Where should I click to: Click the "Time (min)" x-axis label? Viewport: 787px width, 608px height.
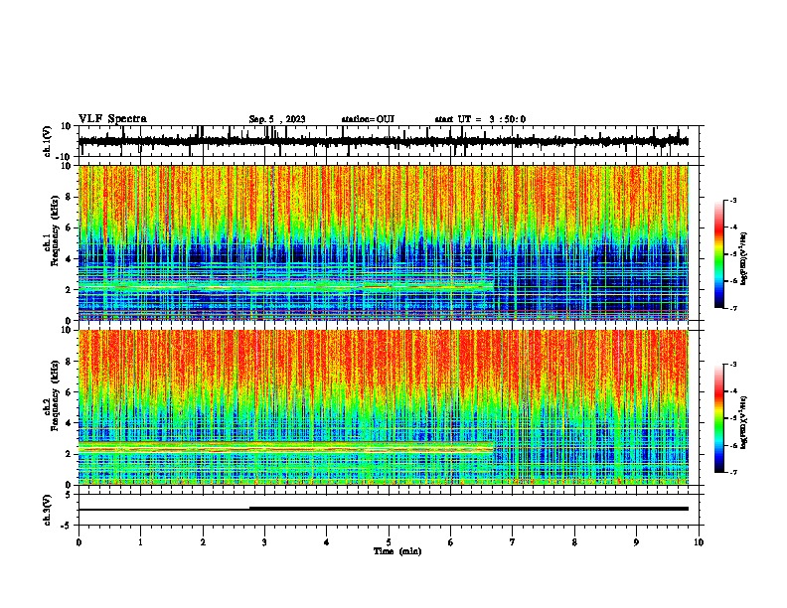pyautogui.click(x=397, y=551)
